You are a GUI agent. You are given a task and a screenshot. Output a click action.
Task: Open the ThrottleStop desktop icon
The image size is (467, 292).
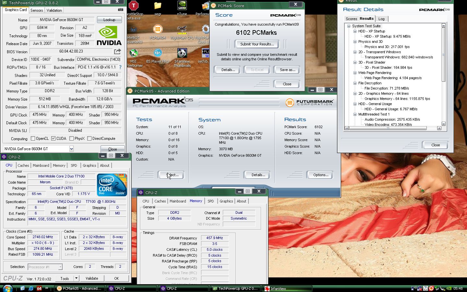click(134, 6)
